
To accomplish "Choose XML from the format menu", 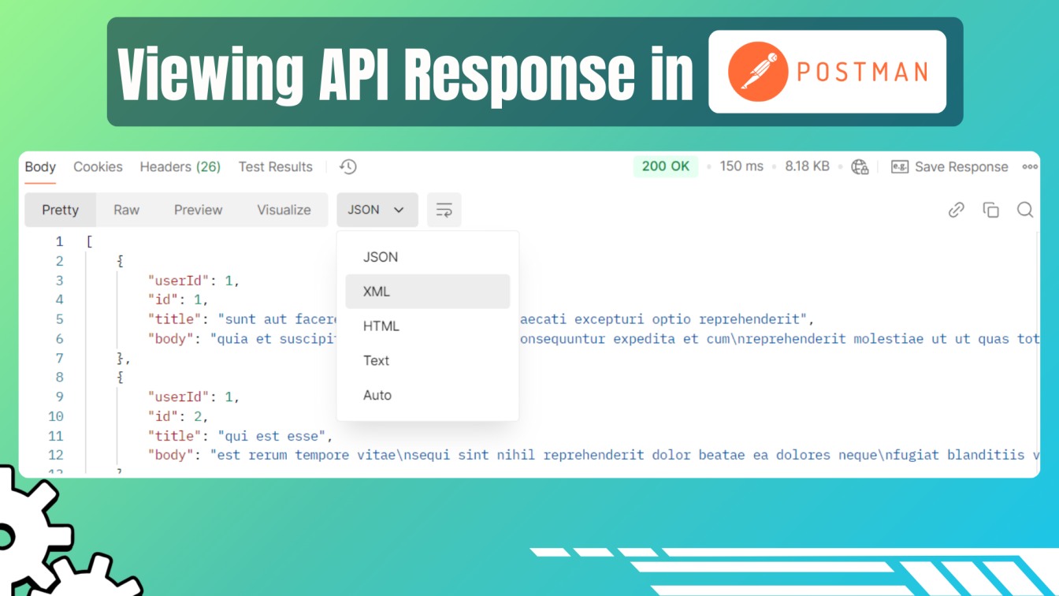I will pyautogui.click(x=428, y=292).
